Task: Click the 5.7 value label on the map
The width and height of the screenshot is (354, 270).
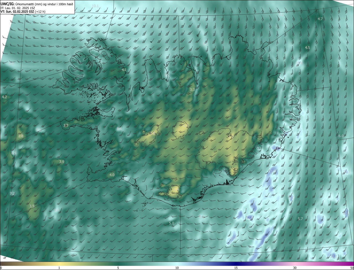Action: pos(300,219)
